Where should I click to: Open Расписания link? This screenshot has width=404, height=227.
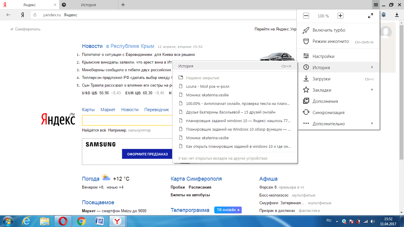(200, 187)
